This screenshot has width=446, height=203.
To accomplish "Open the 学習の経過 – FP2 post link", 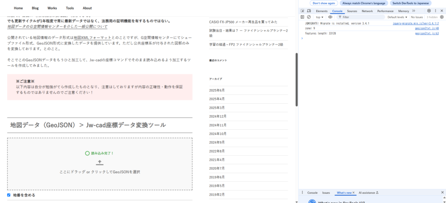I will pos(246,44).
